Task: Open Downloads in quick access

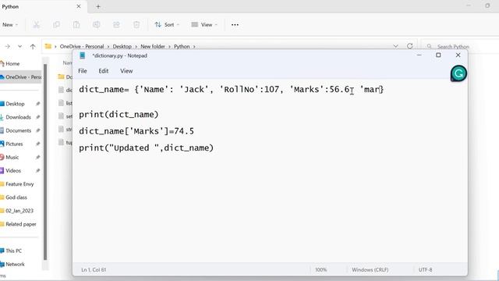Action: [18, 117]
